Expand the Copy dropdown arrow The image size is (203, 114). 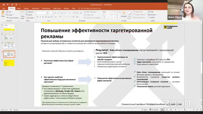click(x=13, y=15)
